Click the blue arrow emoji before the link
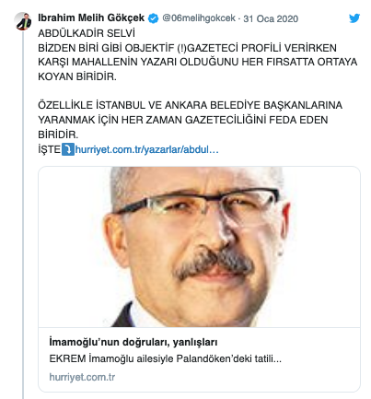The height and width of the screenshot is (399, 371). pos(68,149)
